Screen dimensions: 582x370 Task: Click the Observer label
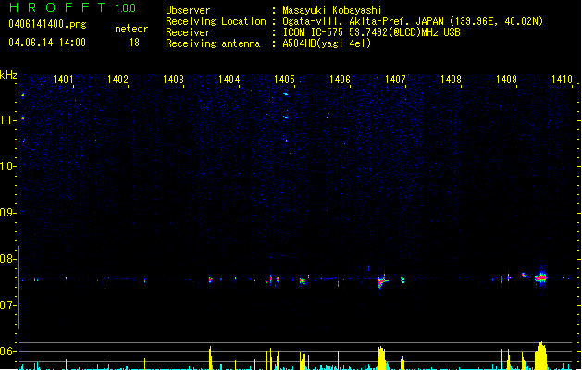click(188, 10)
